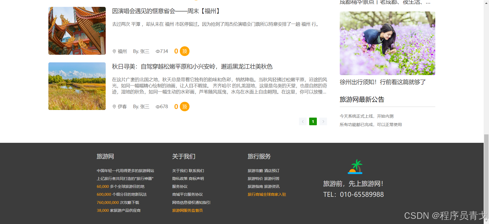Click the 顶 upvote button on the 伊春 article
Image resolution: width=489 pixels, height=224 pixels.
point(185,106)
